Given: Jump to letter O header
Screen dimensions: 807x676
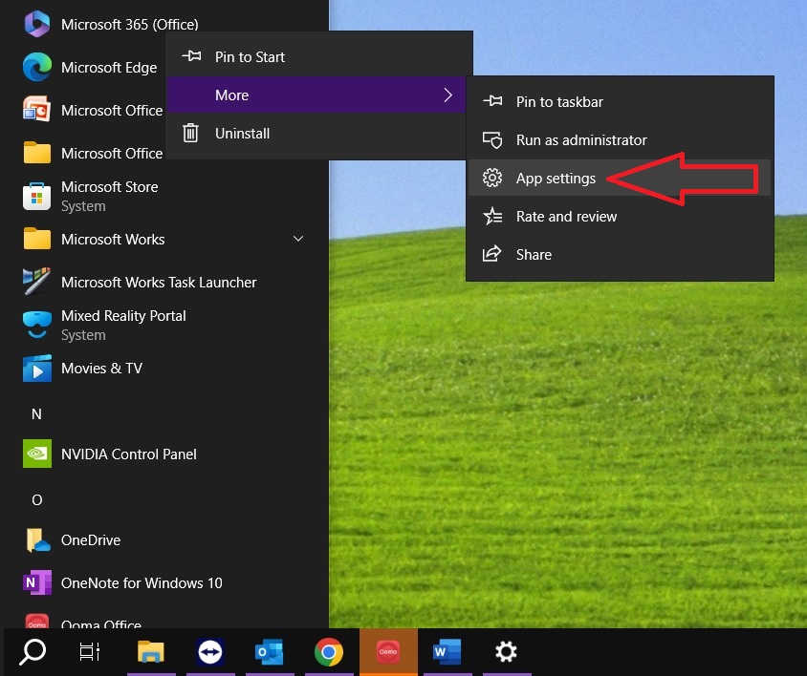Looking at the screenshot, I should coord(36,499).
